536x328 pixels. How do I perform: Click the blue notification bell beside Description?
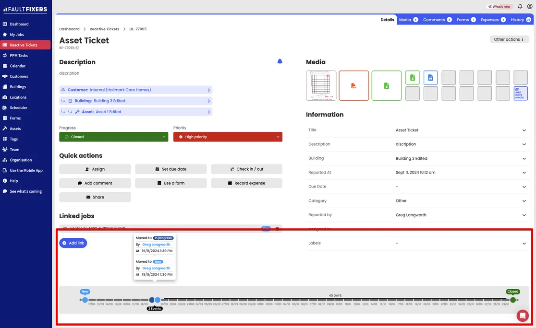pos(280,61)
